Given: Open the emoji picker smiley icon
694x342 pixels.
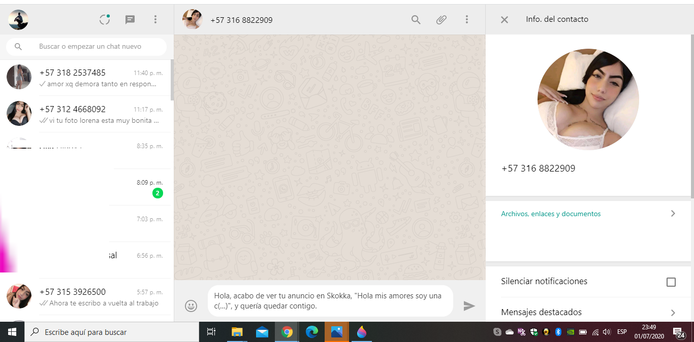Looking at the screenshot, I should coord(191,306).
